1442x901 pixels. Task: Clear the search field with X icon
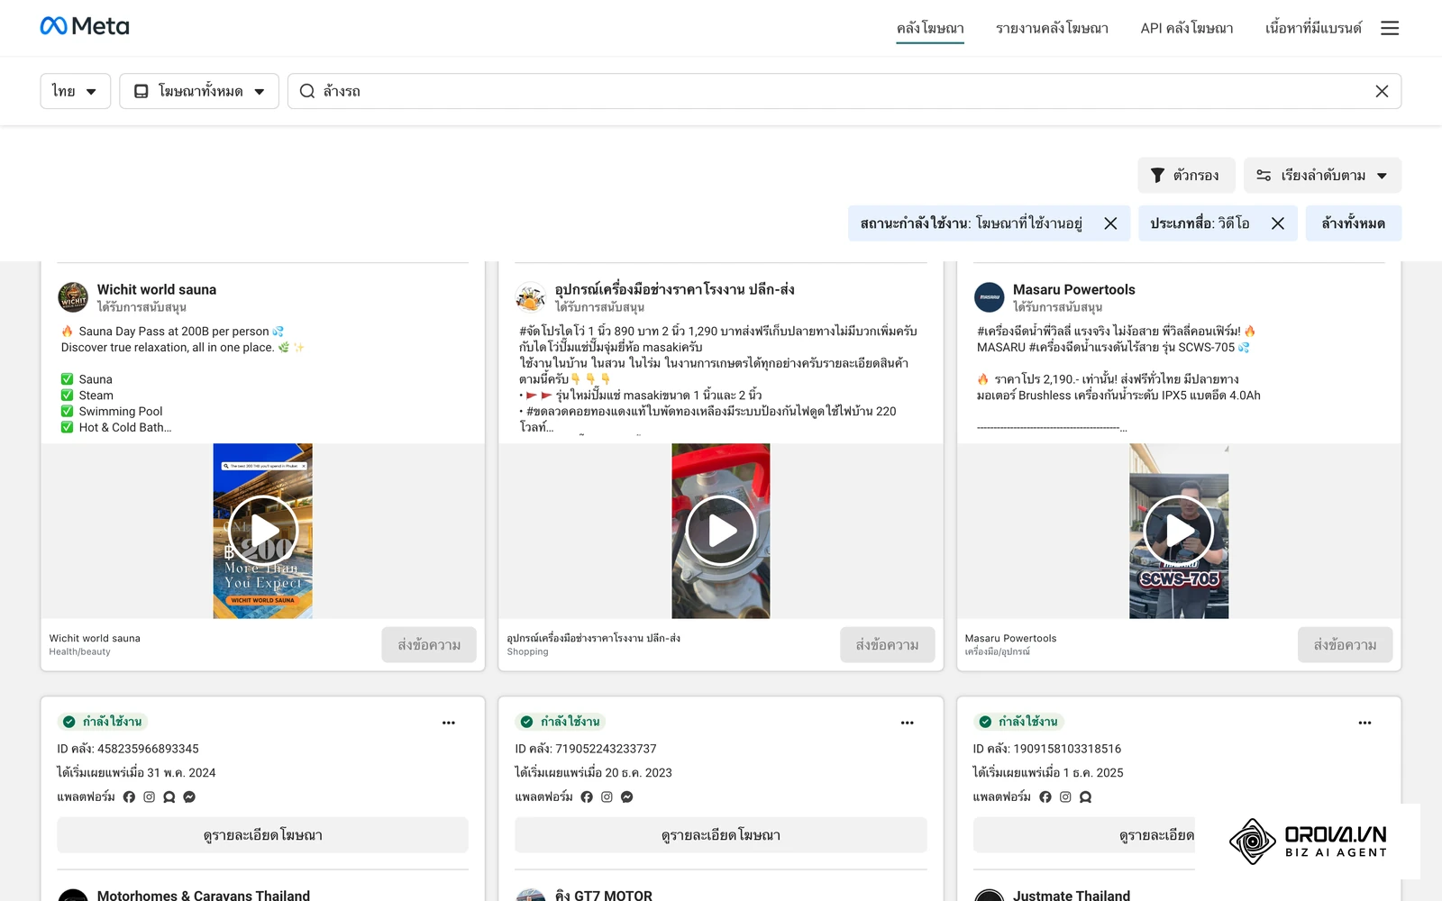pos(1382,91)
